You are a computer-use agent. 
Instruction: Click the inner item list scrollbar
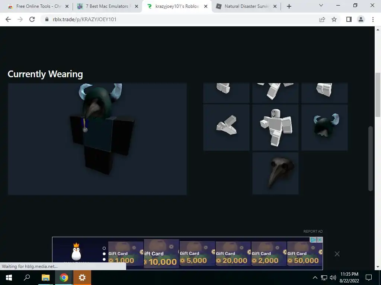pos(370,158)
